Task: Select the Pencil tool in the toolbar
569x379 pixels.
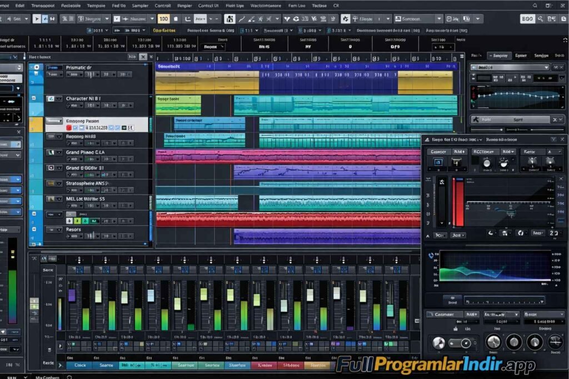Action: point(242,19)
